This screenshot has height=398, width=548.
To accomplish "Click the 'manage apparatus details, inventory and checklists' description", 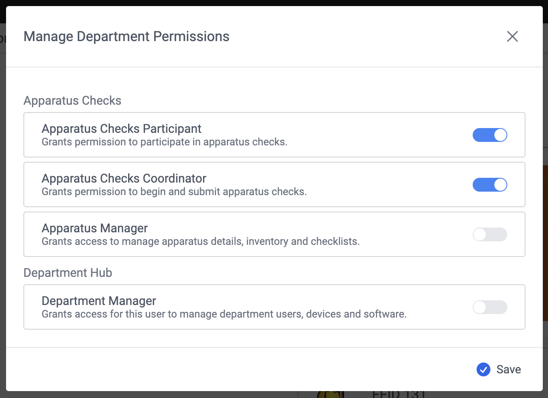I will pyautogui.click(x=201, y=241).
